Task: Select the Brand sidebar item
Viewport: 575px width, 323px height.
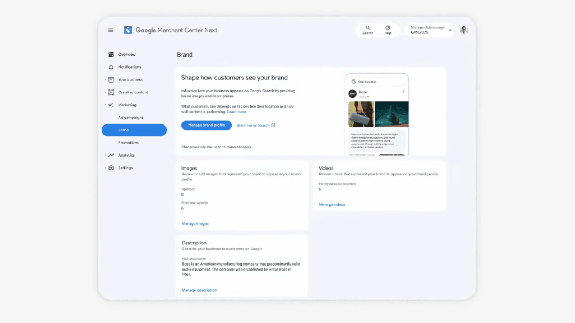Action: pos(134,130)
